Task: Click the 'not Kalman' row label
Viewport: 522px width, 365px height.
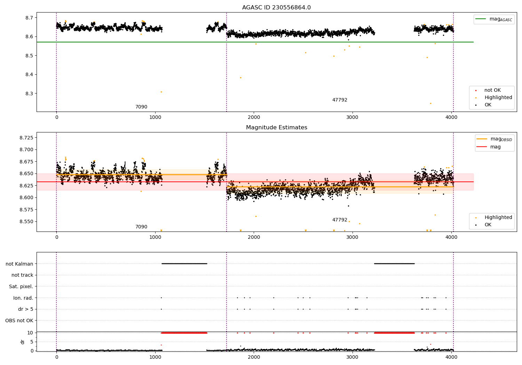Action: pos(19,264)
